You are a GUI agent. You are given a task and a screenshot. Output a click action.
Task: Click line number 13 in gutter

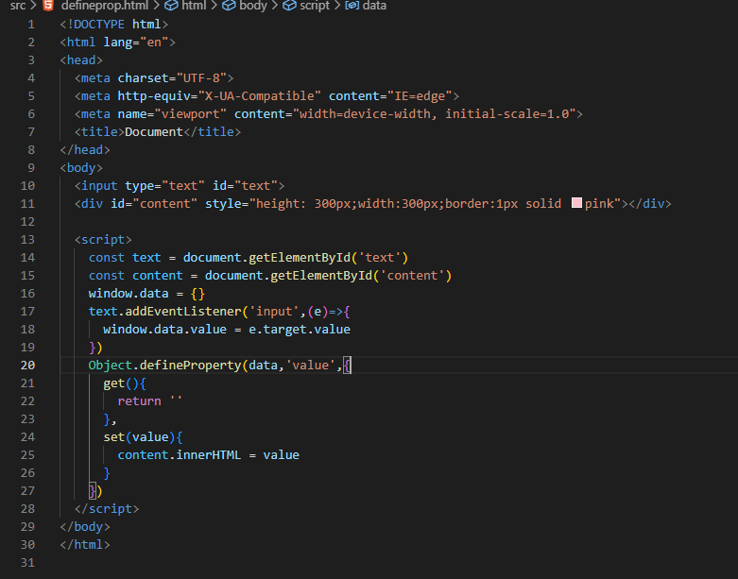[x=27, y=239]
